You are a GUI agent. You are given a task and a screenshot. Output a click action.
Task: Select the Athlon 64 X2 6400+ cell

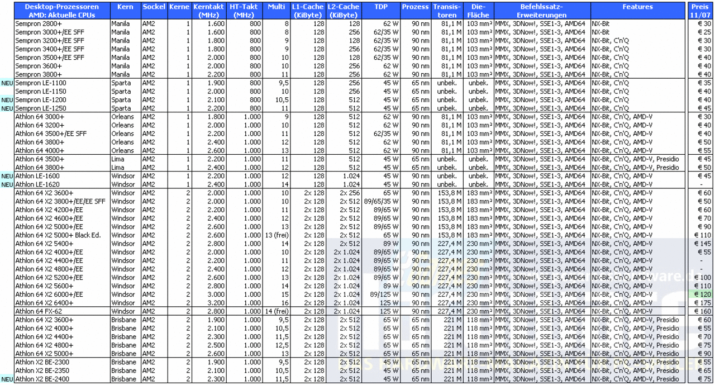pos(62,303)
